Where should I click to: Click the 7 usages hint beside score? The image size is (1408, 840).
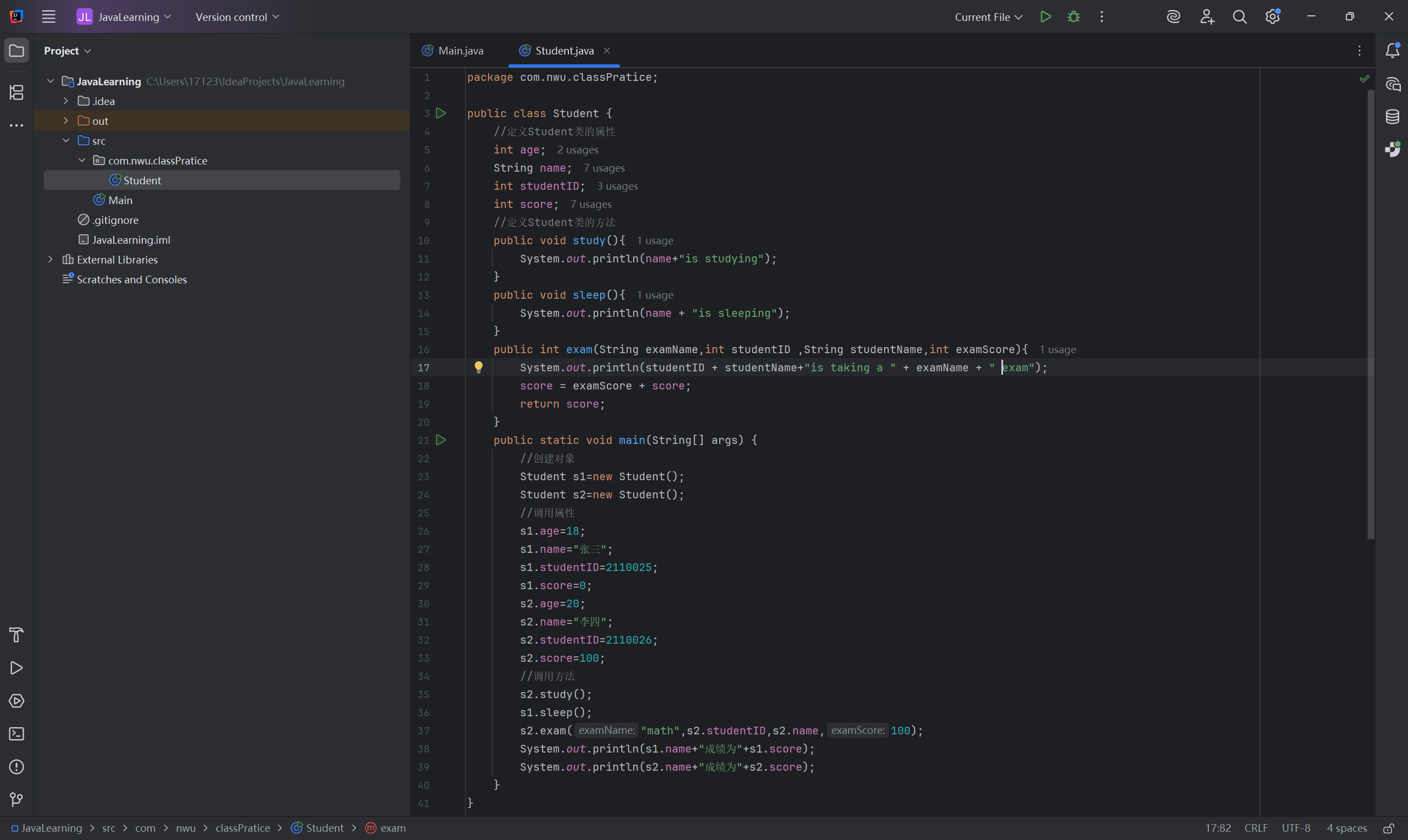coord(590,204)
